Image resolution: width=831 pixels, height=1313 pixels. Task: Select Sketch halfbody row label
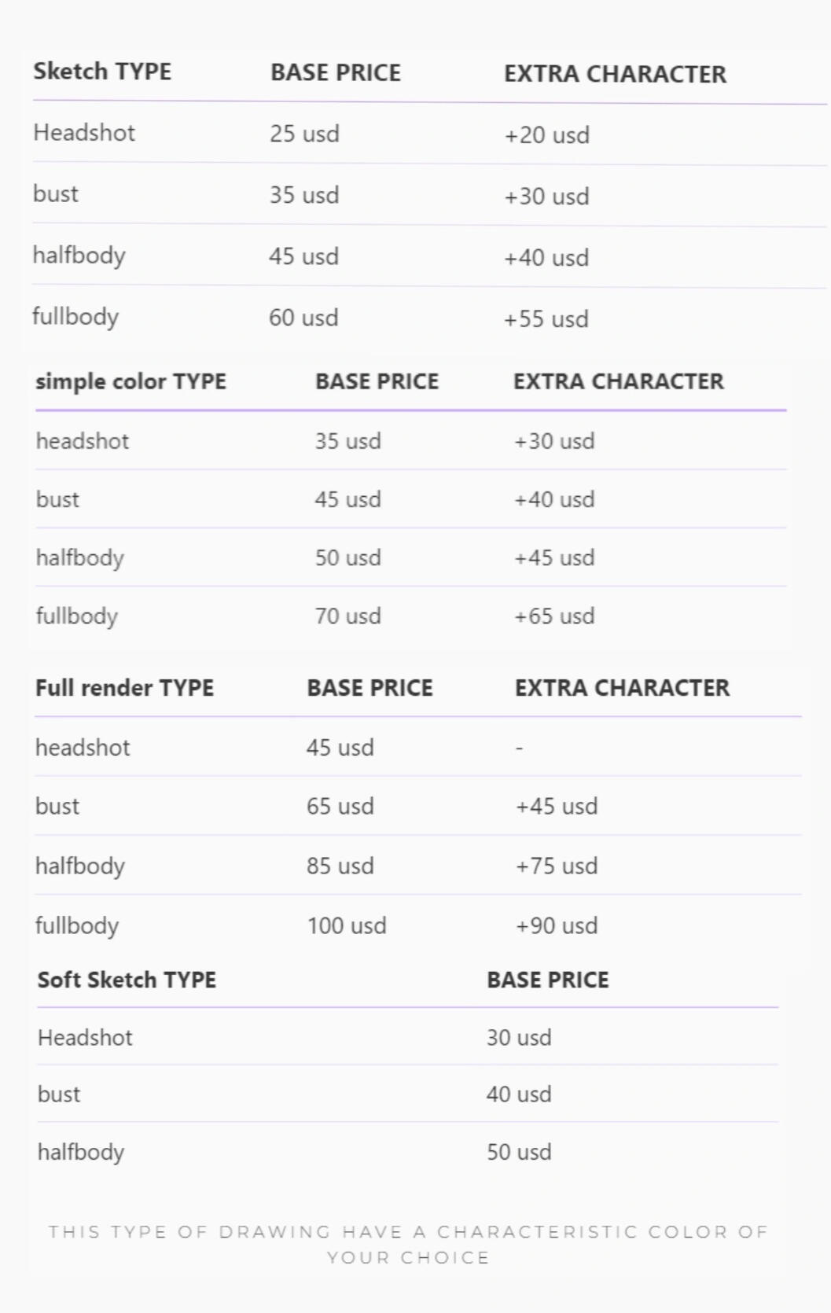[x=79, y=256]
